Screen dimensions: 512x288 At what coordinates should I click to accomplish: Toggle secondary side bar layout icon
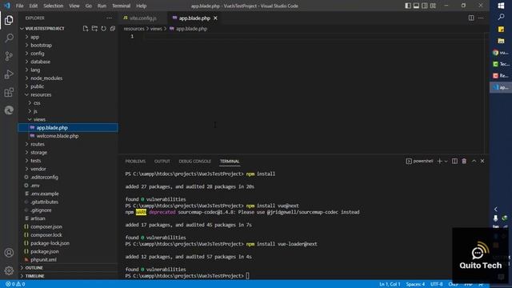tap(425, 6)
